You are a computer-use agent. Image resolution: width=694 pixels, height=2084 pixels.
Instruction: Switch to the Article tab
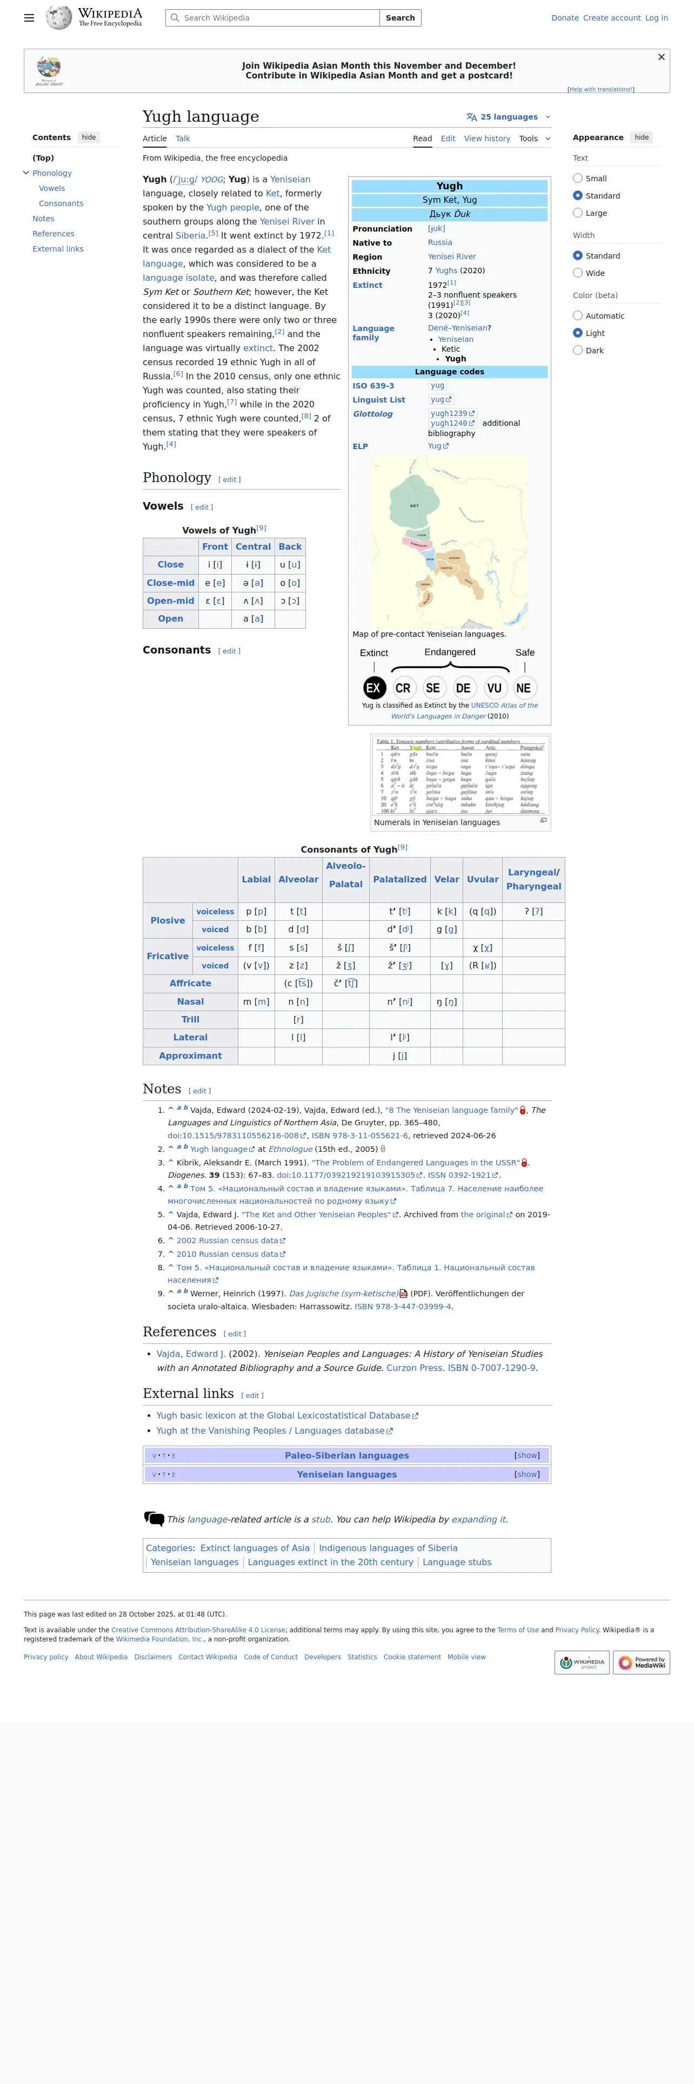[x=154, y=139]
